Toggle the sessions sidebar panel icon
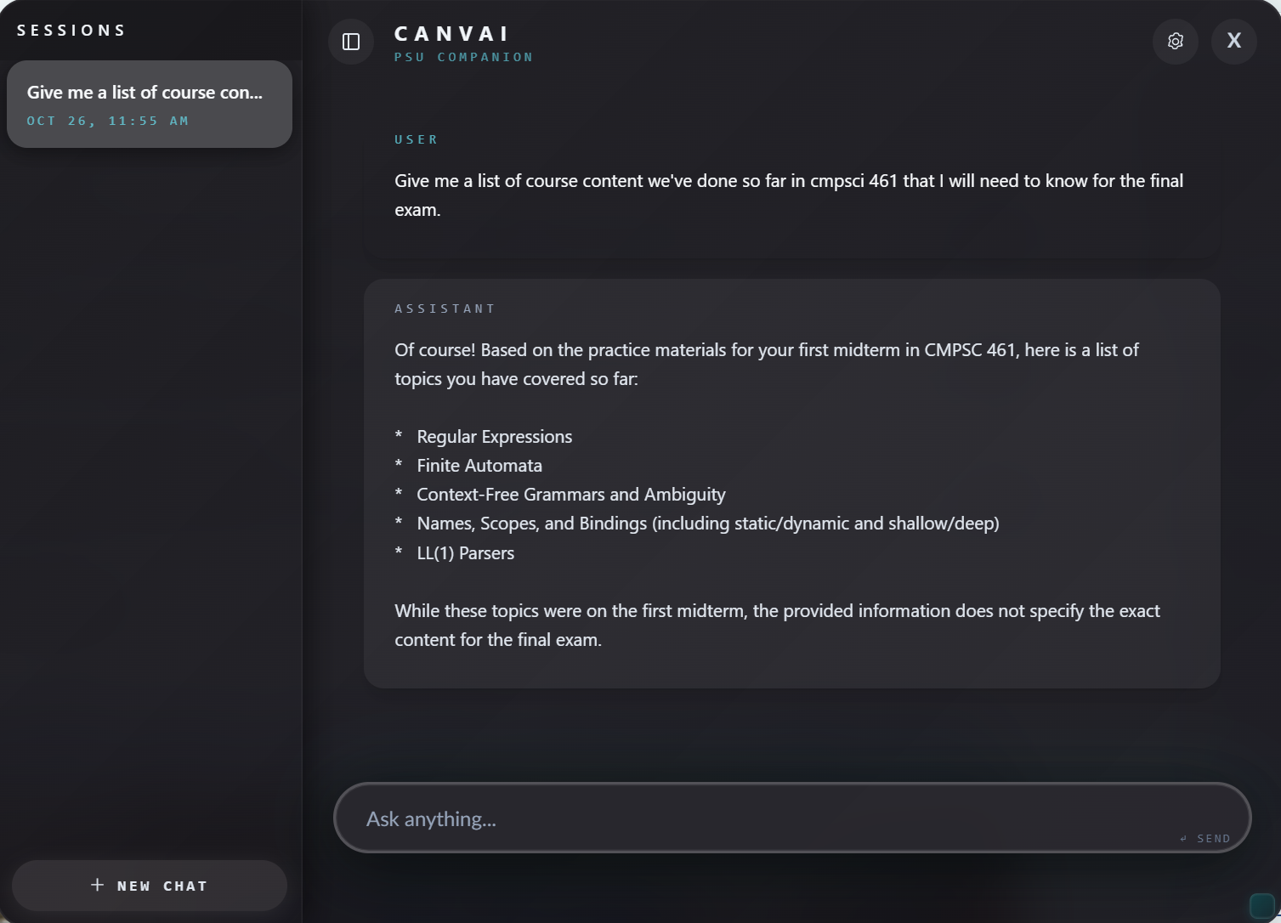 pos(351,42)
